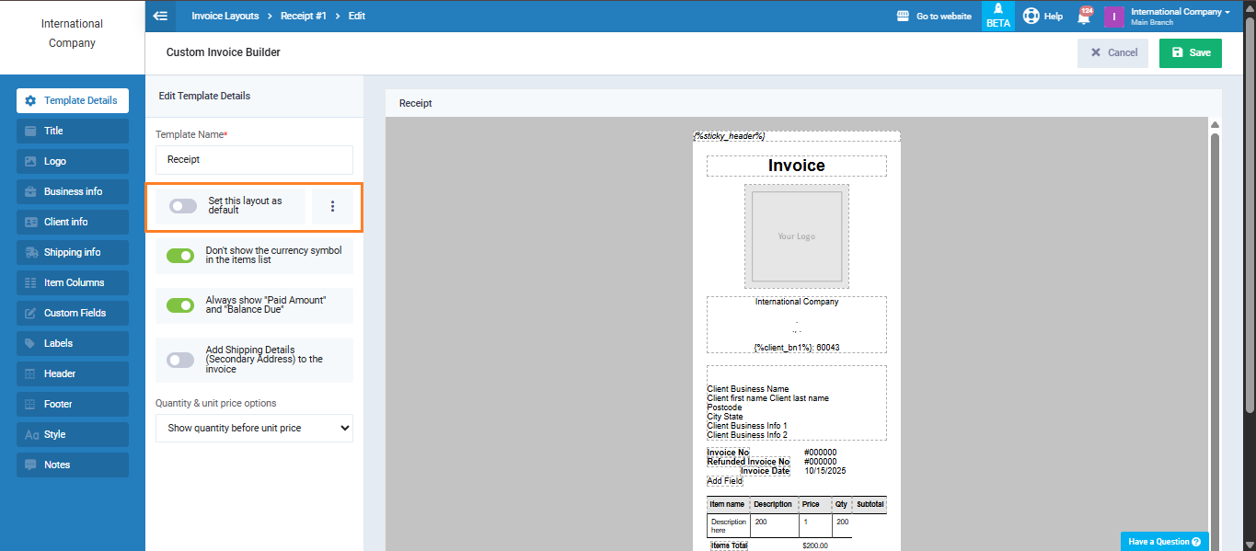The width and height of the screenshot is (1256, 551).
Task: Disable the currency symbol hiding toggle
Action: 180,256
